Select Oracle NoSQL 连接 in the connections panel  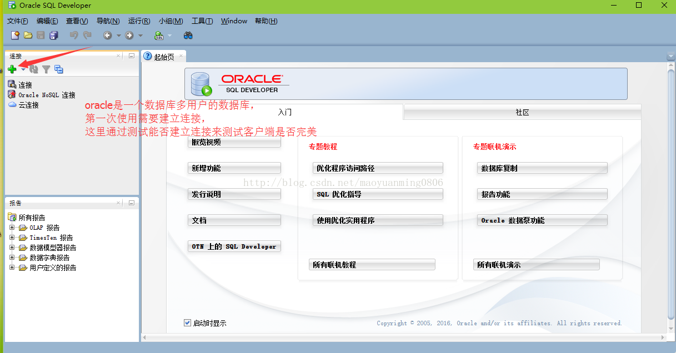42,95
